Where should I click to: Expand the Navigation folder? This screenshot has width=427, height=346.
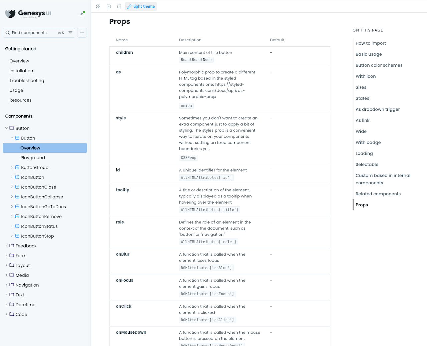pos(6,285)
